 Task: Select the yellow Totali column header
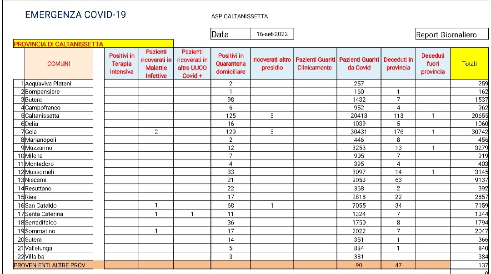click(x=469, y=64)
